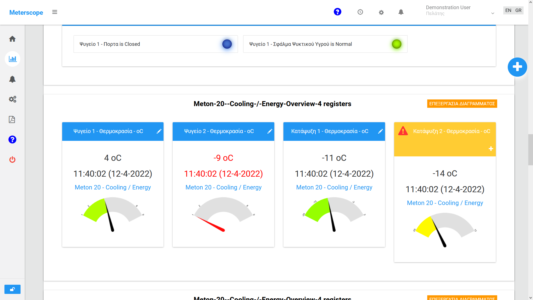
Task: Click the Κατάψυξη 2 yellow gauge
Action: click(x=445, y=229)
